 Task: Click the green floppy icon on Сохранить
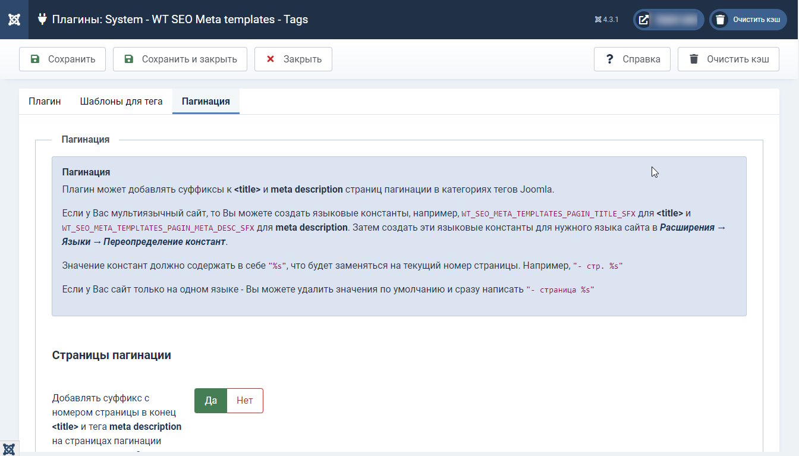[35, 59]
